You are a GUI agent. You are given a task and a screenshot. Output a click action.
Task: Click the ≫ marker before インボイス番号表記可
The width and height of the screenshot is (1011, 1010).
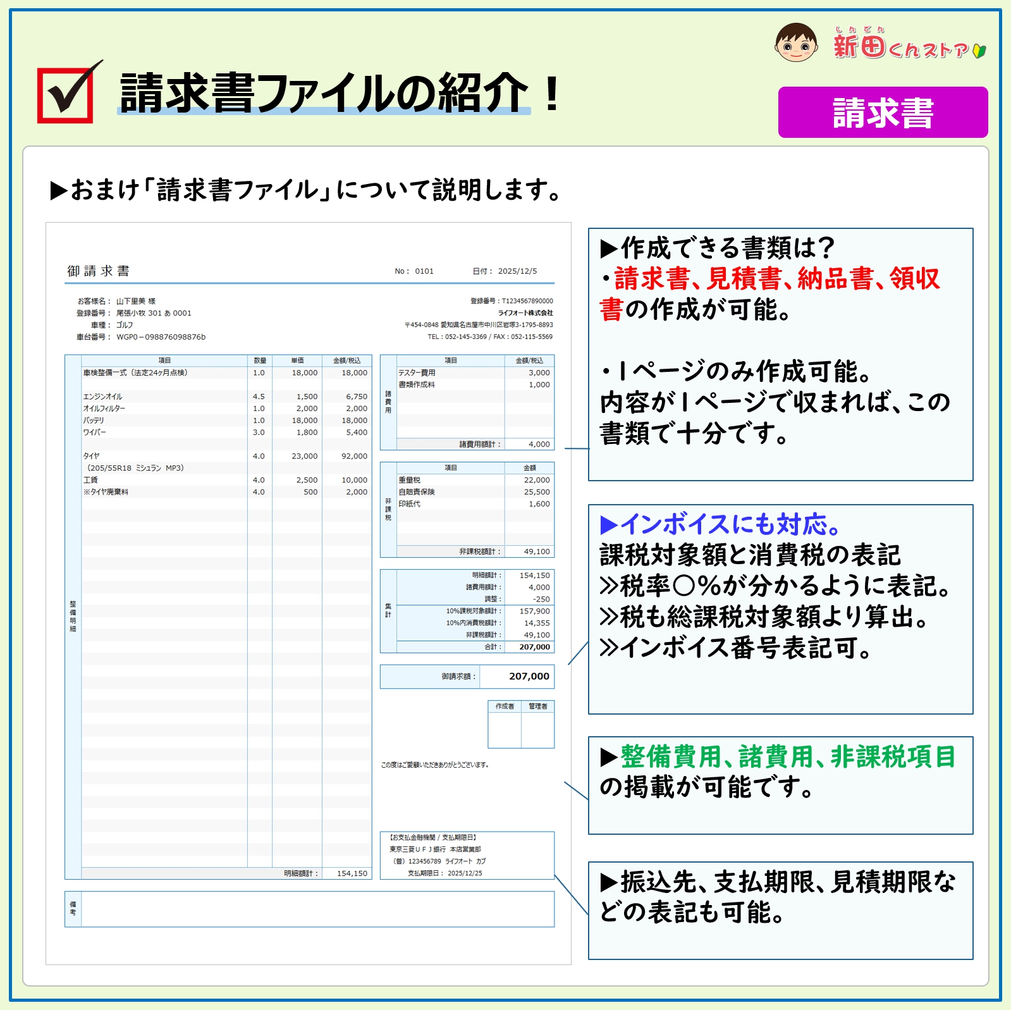point(609,648)
